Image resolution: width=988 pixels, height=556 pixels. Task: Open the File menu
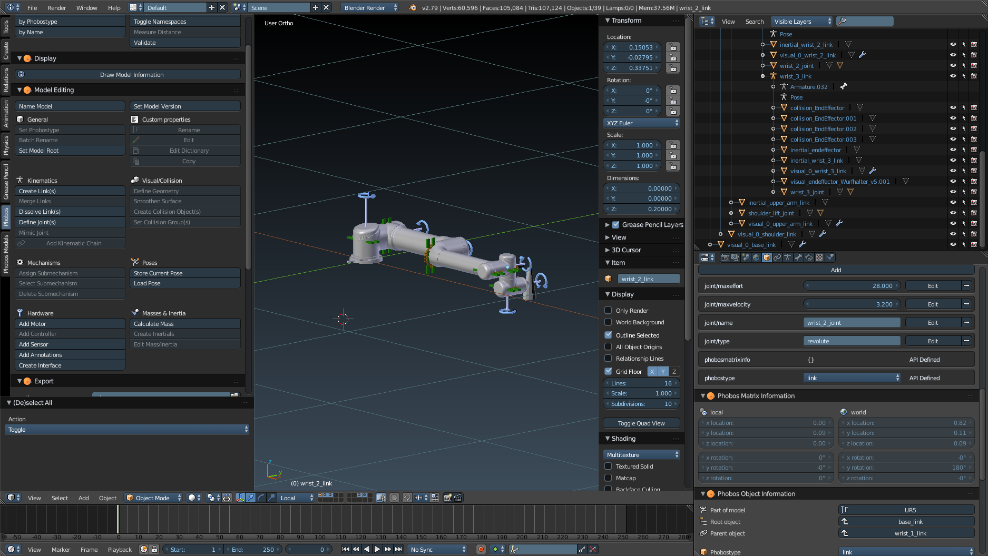tap(32, 7)
